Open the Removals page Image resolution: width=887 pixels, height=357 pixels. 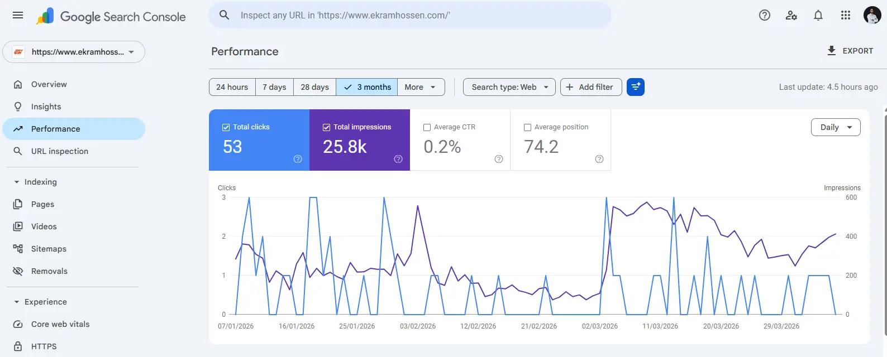(x=74, y=271)
